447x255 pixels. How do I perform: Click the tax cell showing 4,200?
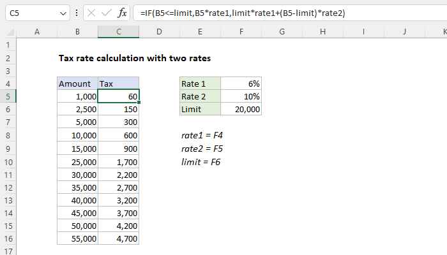click(119, 226)
